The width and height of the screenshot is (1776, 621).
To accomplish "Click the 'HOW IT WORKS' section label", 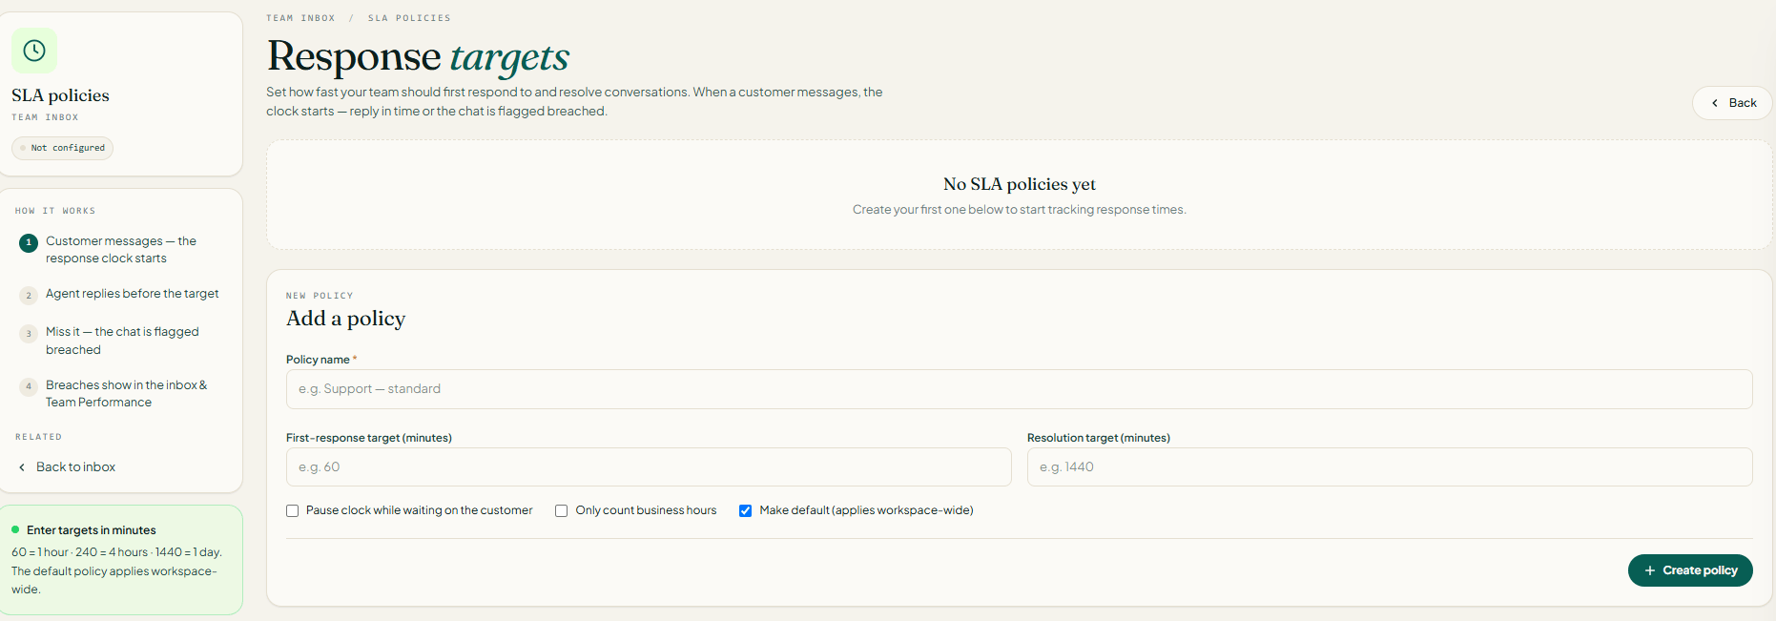I will (55, 211).
